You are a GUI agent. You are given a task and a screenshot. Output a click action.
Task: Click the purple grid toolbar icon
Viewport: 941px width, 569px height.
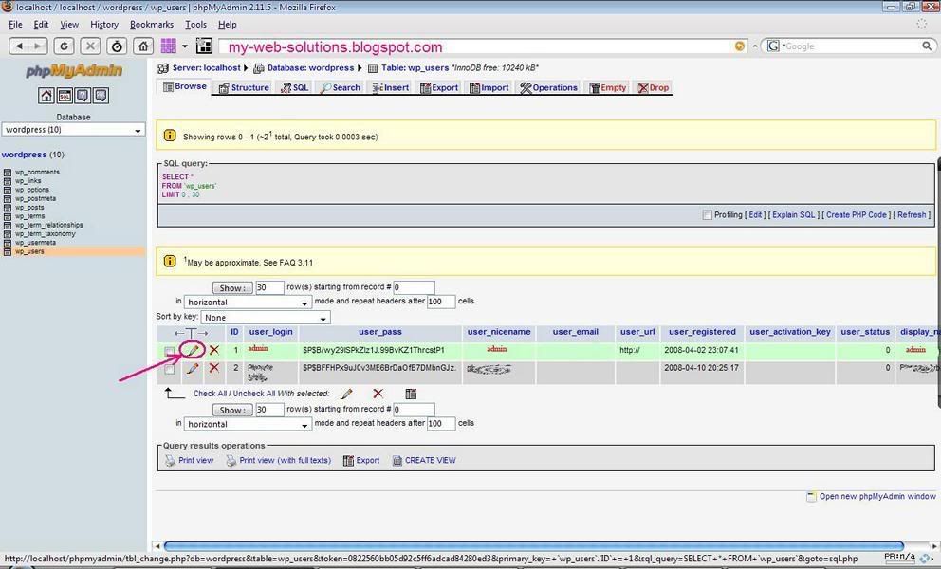[169, 46]
